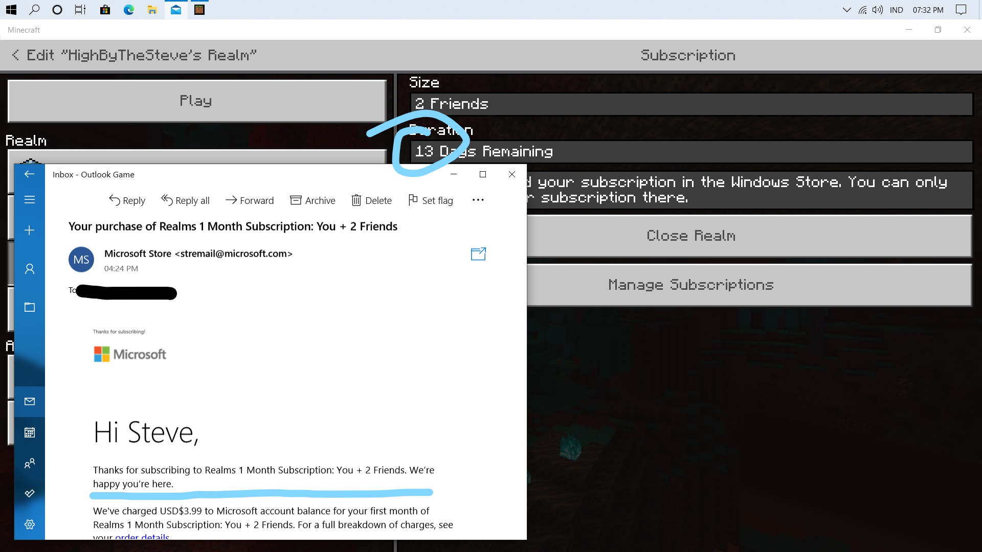Archive the Microsoft Store email
Screen dimensions: 982x552
click(x=313, y=200)
